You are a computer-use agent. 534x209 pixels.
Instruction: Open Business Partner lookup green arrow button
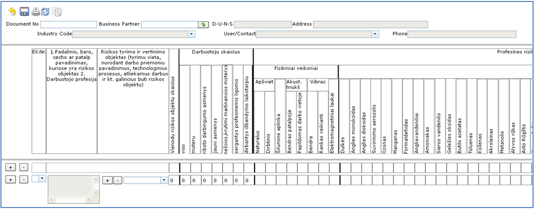tap(203, 24)
